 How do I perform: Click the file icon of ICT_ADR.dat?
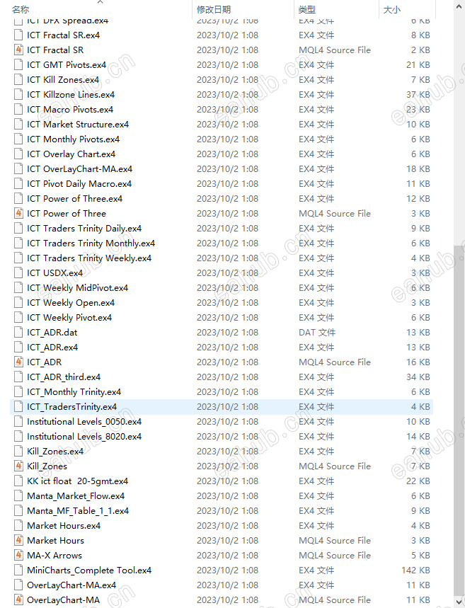[x=18, y=332]
